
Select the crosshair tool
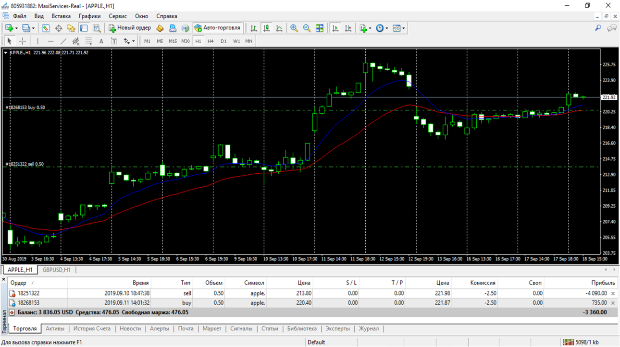(x=23, y=41)
